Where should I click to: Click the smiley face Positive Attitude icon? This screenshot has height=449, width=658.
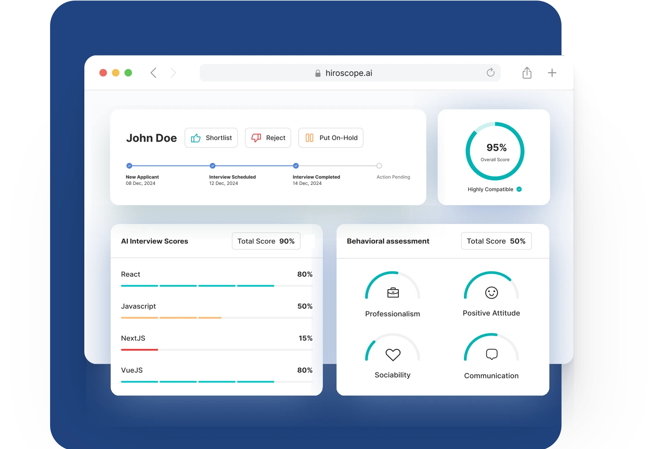click(x=491, y=293)
